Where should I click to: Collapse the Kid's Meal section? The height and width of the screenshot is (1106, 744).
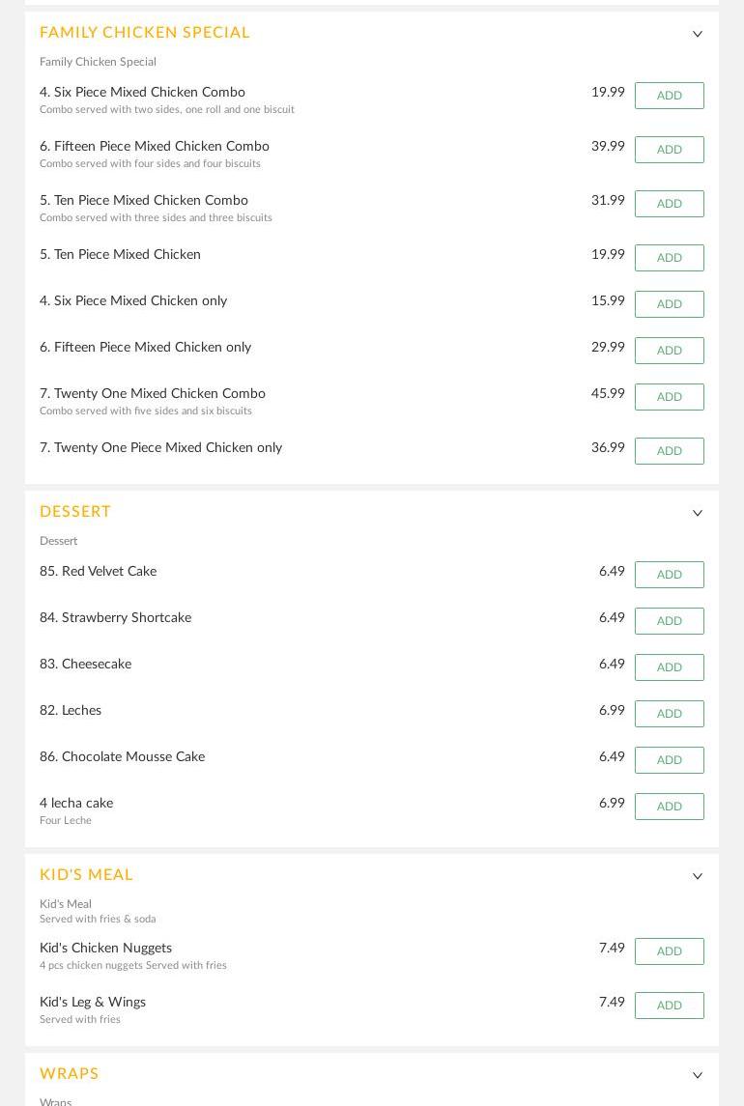click(x=698, y=876)
